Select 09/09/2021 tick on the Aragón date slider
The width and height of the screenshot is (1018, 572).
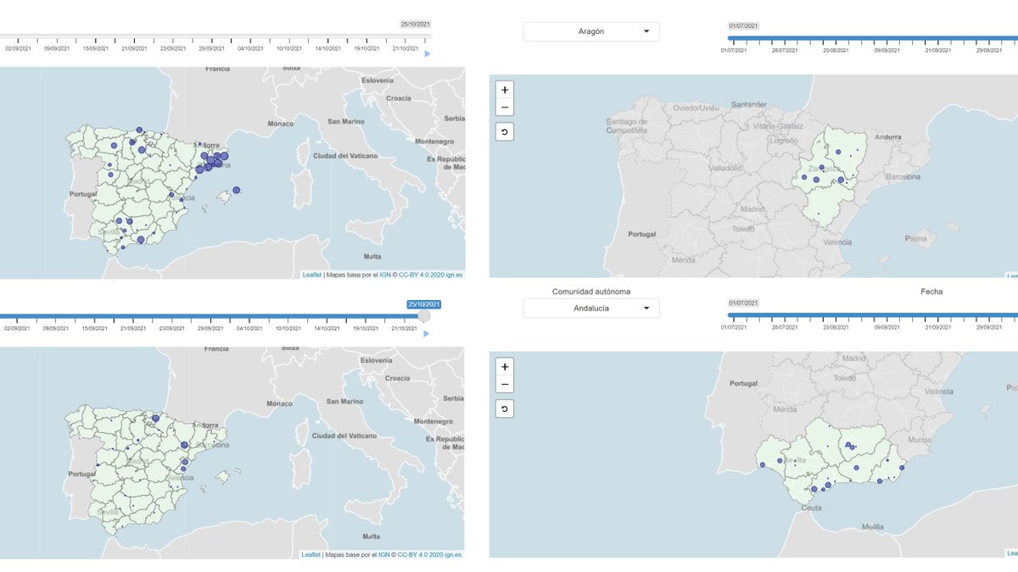tap(887, 50)
